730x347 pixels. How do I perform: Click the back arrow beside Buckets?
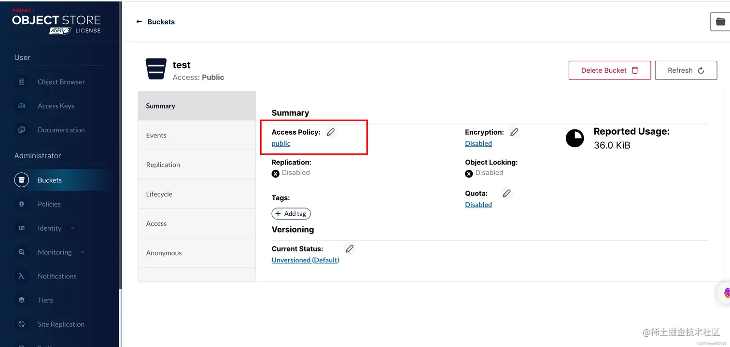pyautogui.click(x=139, y=22)
